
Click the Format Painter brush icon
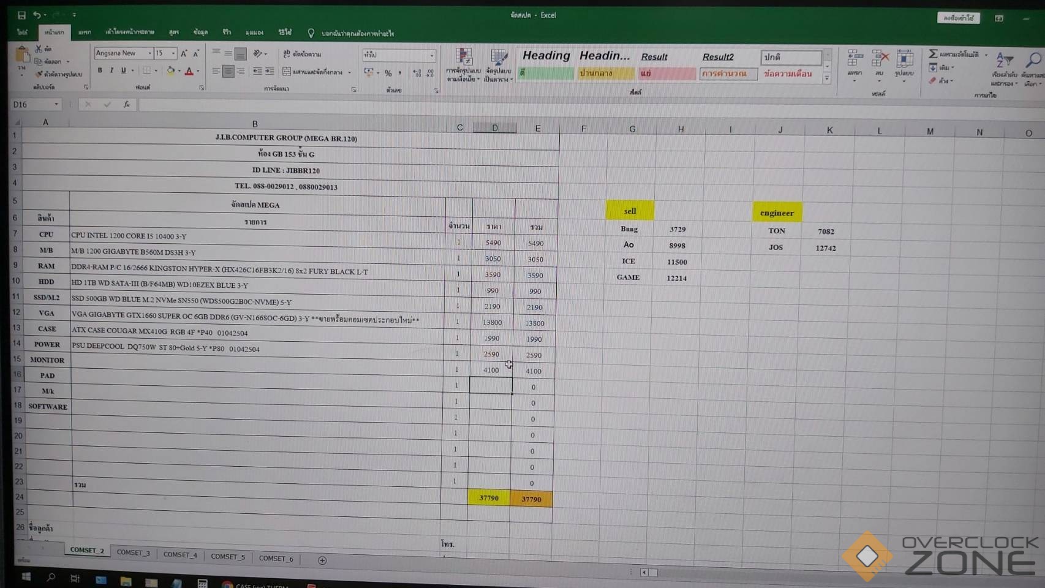pyautogui.click(x=39, y=74)
